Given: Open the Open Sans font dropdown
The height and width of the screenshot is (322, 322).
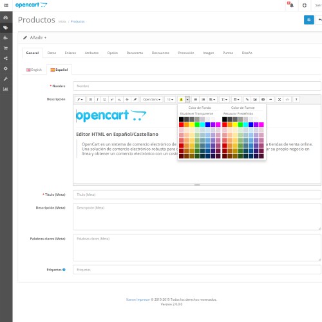Looking at the screenshot, I should pos(151,99).
